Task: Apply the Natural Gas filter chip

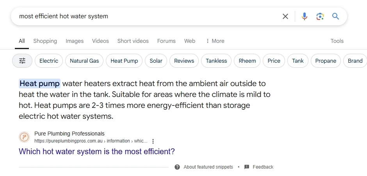Action: (x=84, y=61)
